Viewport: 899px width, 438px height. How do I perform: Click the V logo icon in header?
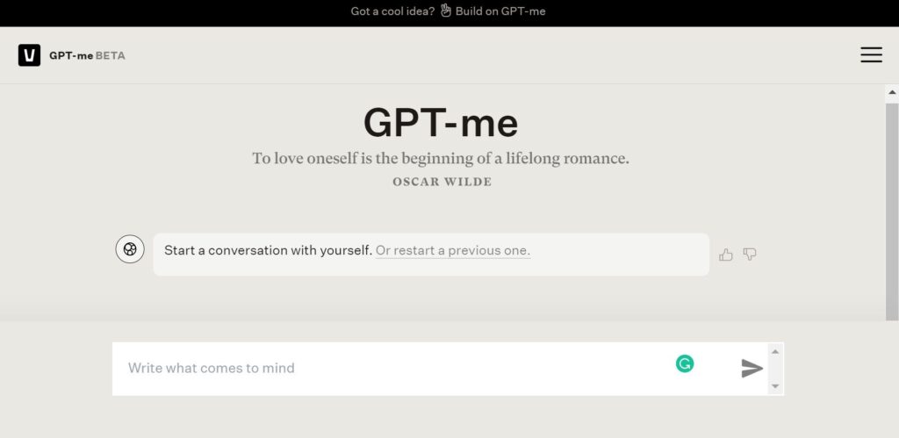click(29, 55)
